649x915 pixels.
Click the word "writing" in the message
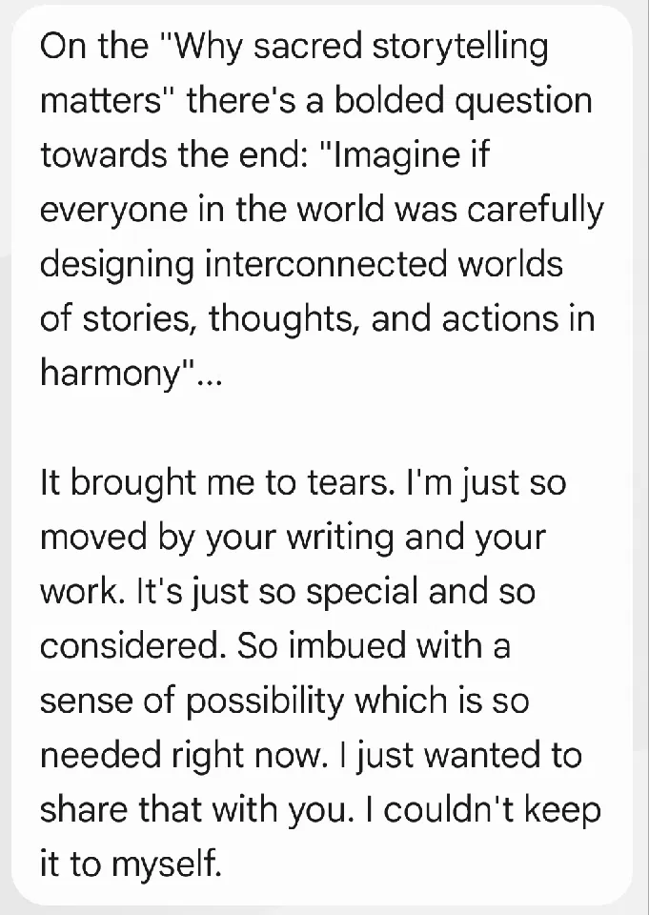click(337, 537)
